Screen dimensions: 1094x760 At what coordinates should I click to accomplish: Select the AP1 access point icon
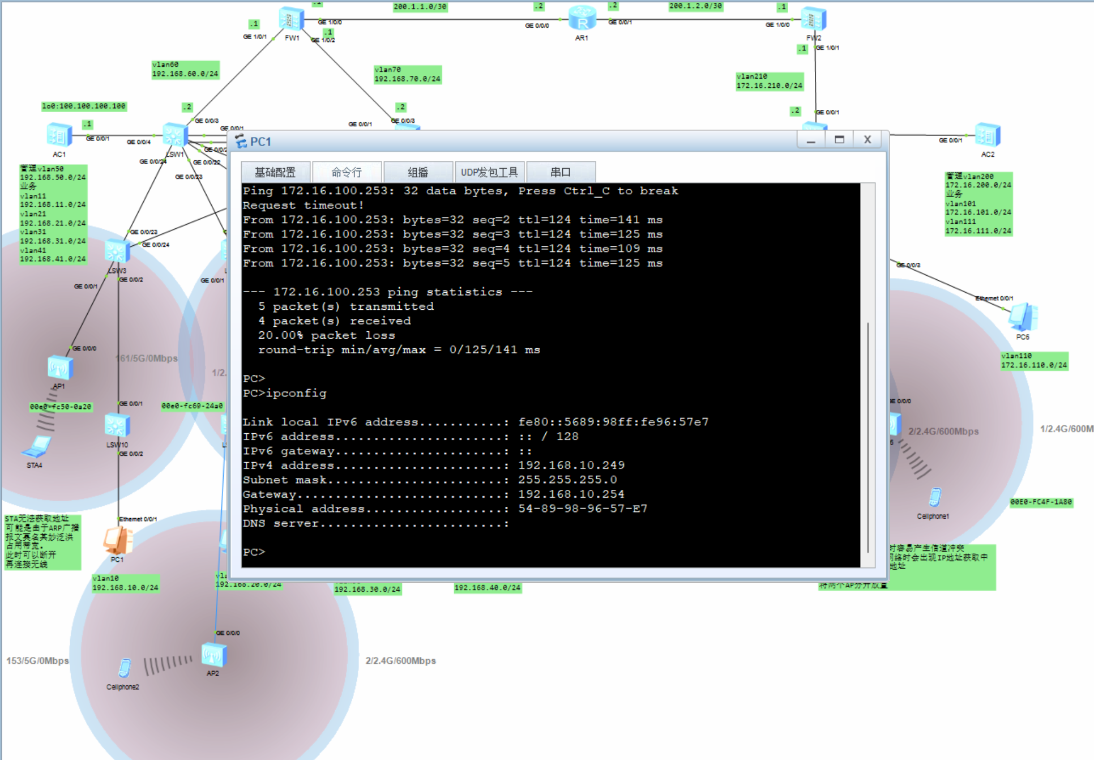[59, 368]
